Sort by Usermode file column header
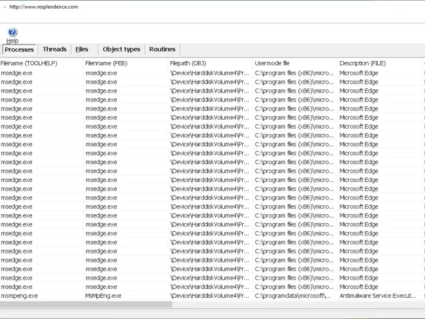Viewport: 425px width, 319px height. (x=295, y=63)
